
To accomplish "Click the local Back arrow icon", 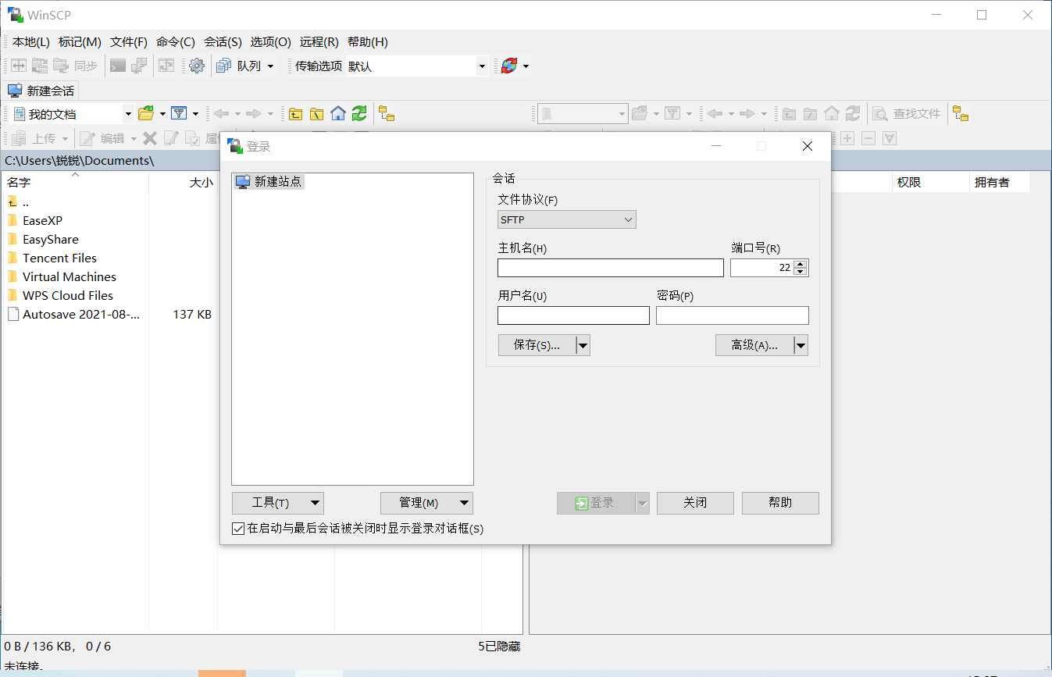I will (x=221, y=114).
